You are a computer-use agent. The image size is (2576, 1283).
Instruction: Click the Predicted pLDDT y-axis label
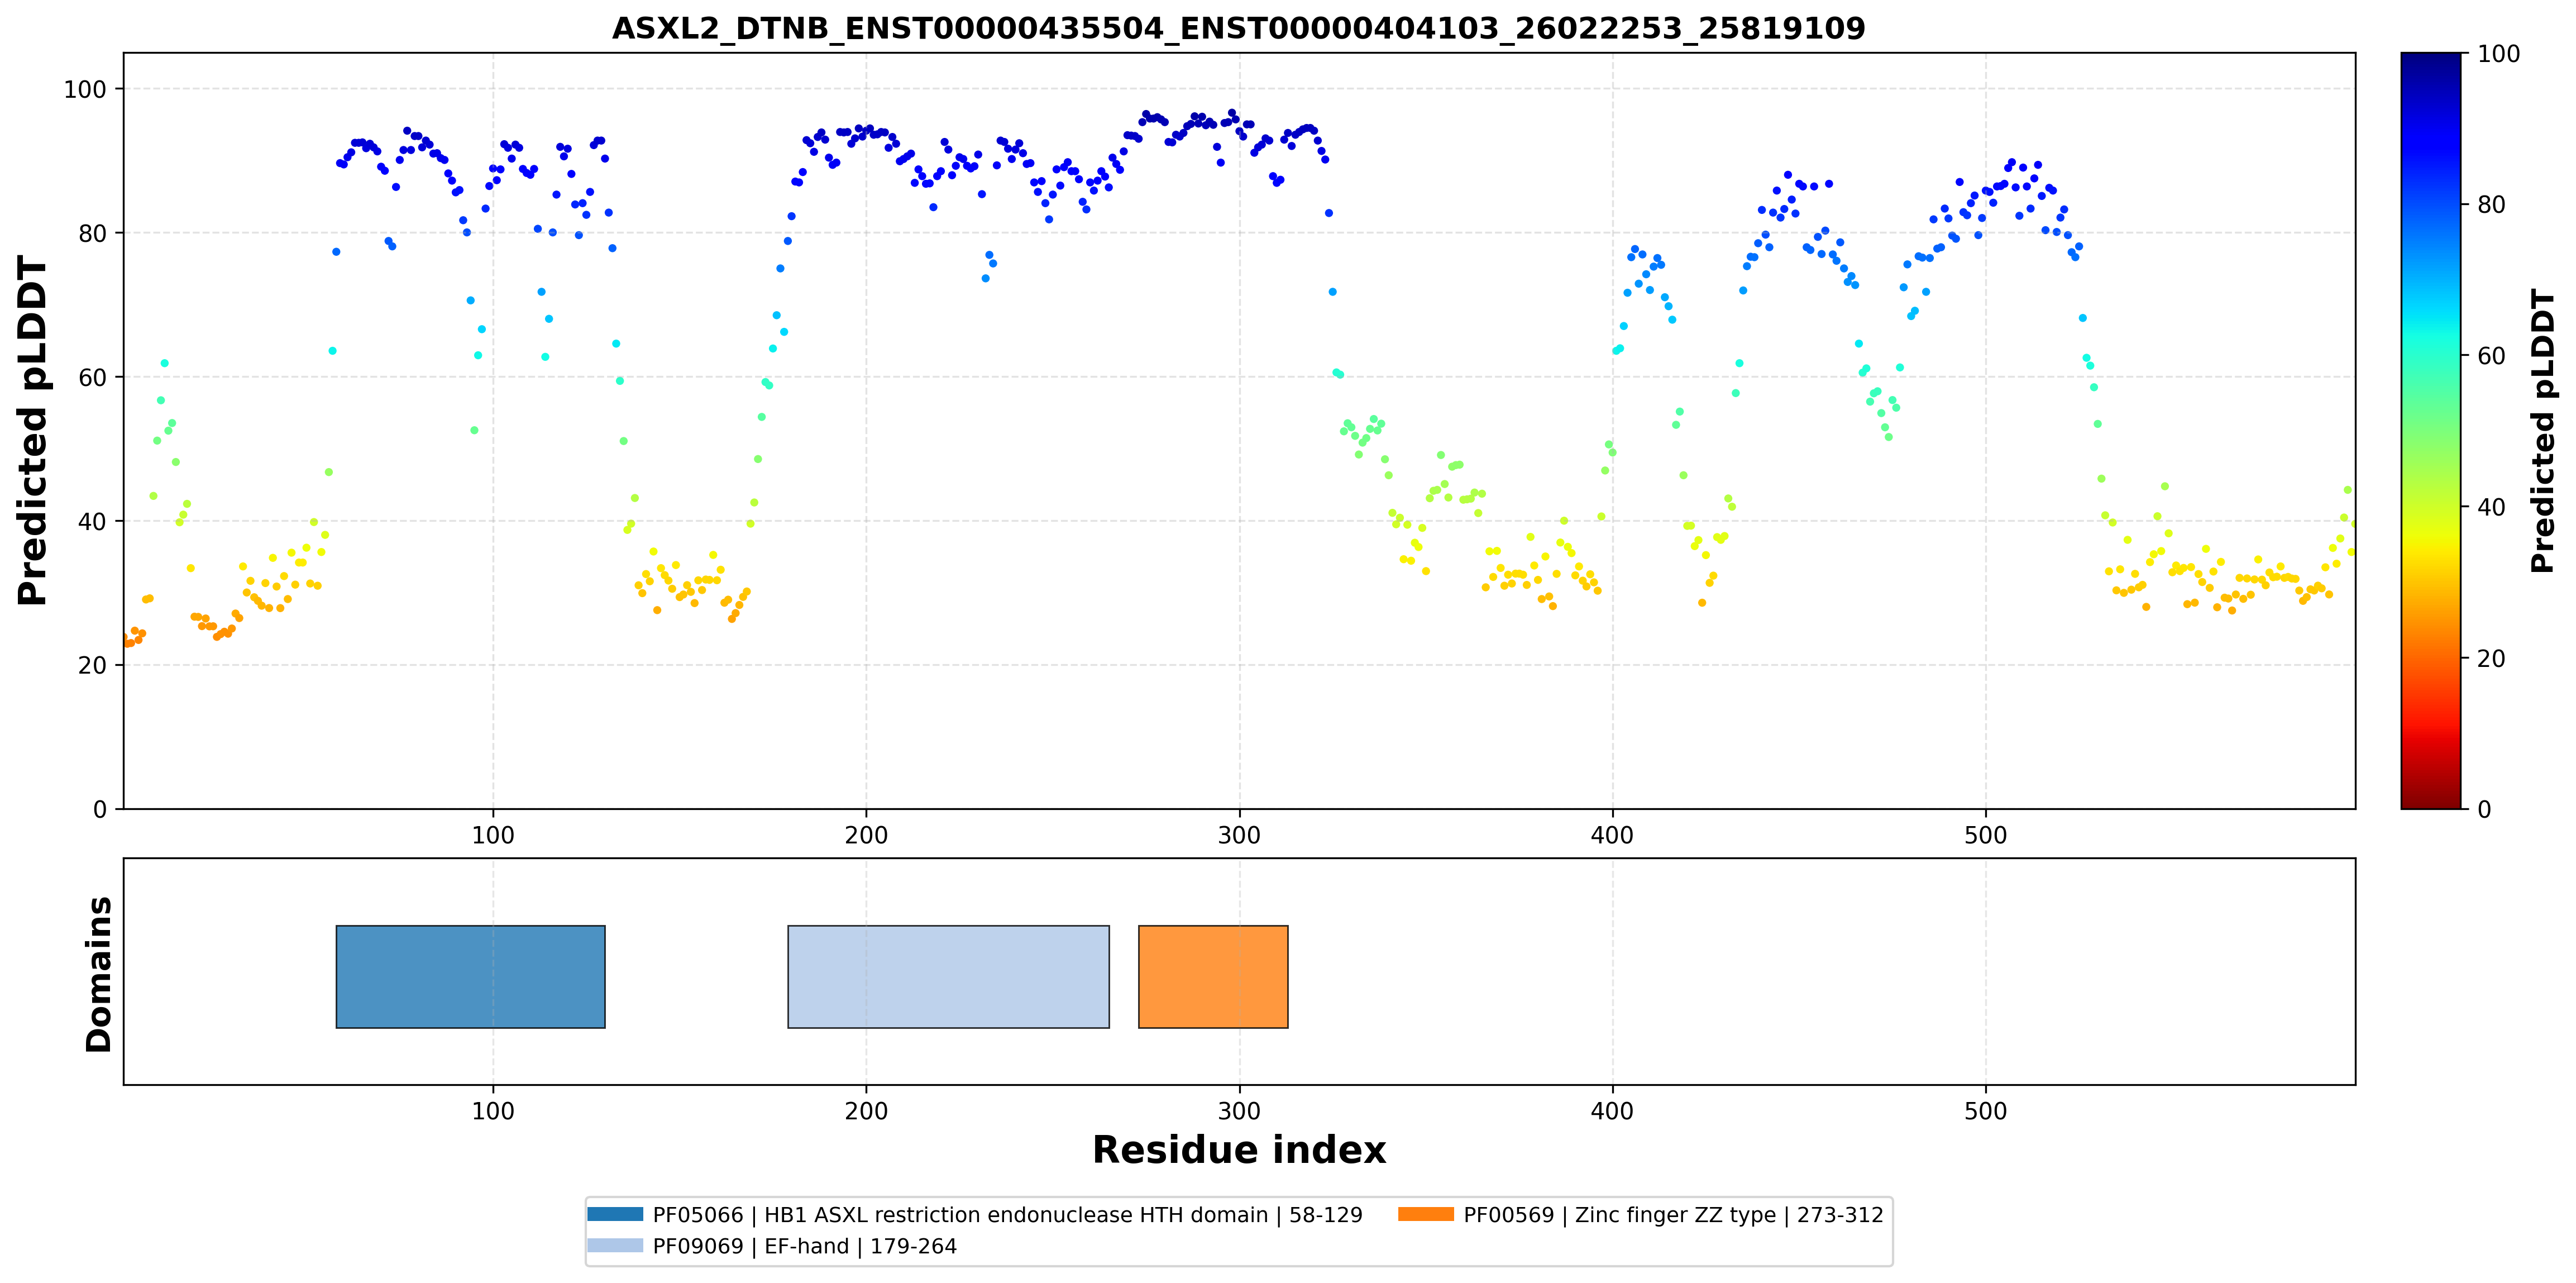click(x=33, y=431)
